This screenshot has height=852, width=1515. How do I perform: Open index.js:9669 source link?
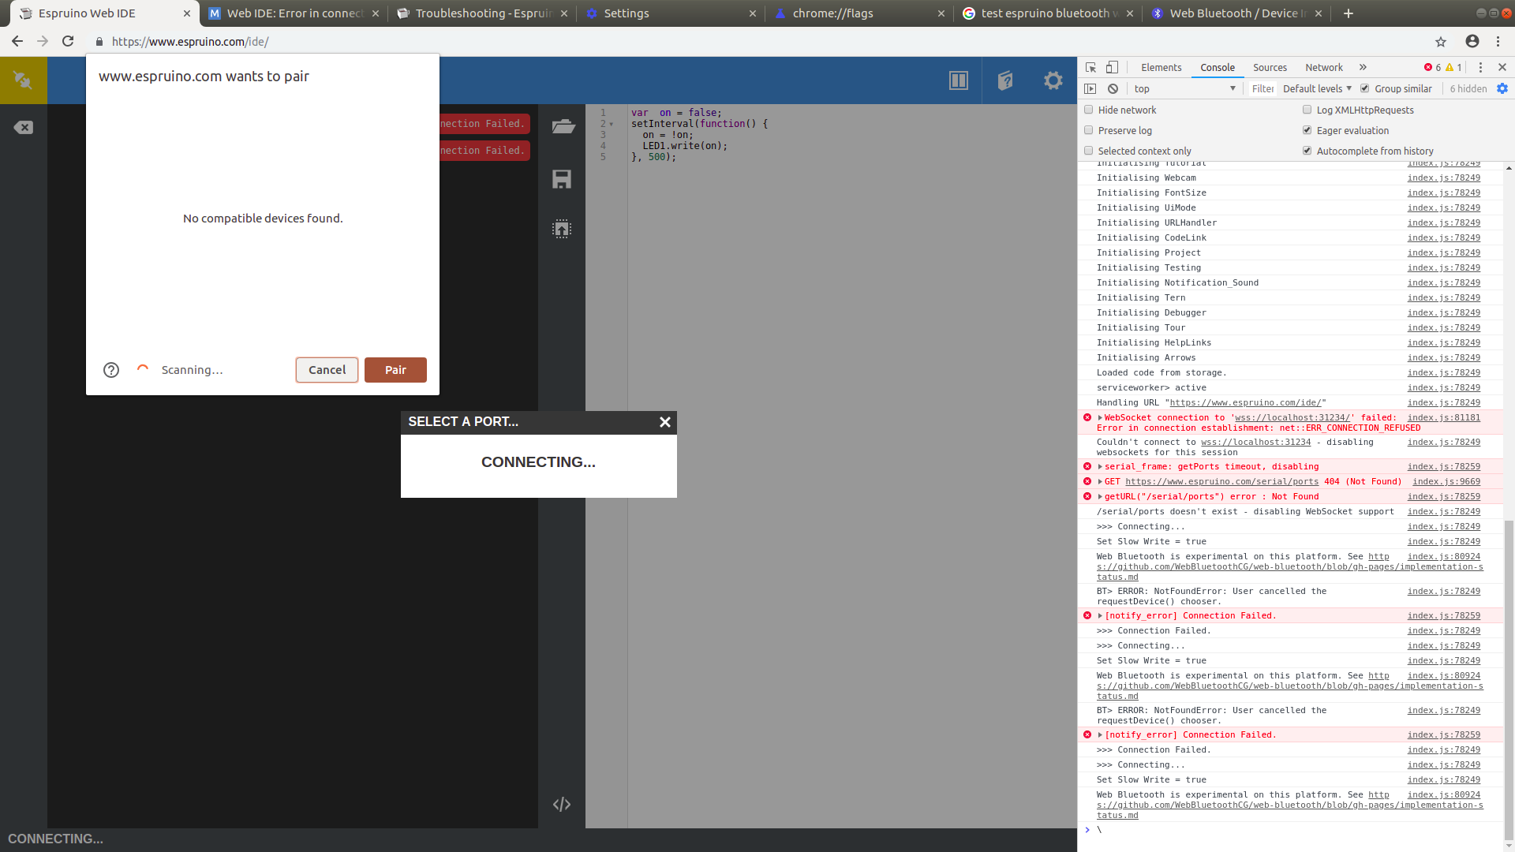click(1446, 482)
